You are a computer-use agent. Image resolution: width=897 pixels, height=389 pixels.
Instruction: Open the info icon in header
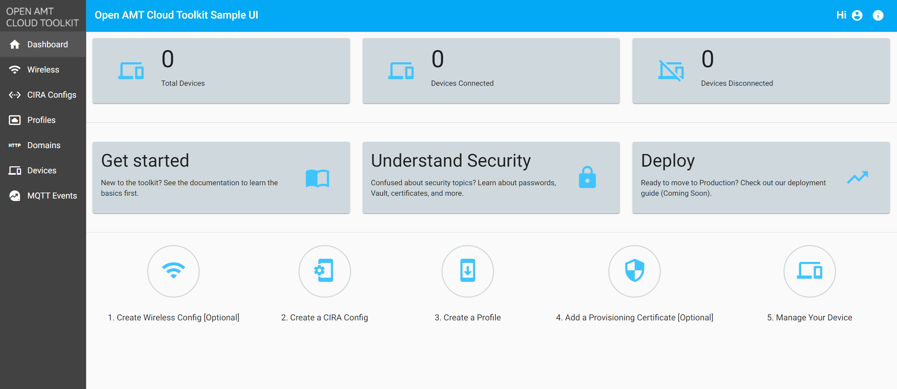[878, 15]
